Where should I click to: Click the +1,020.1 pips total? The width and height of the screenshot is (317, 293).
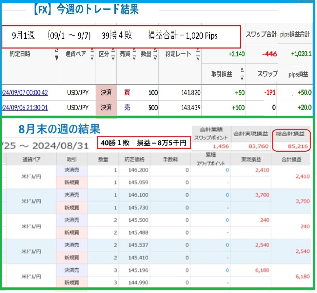point(301,54)
